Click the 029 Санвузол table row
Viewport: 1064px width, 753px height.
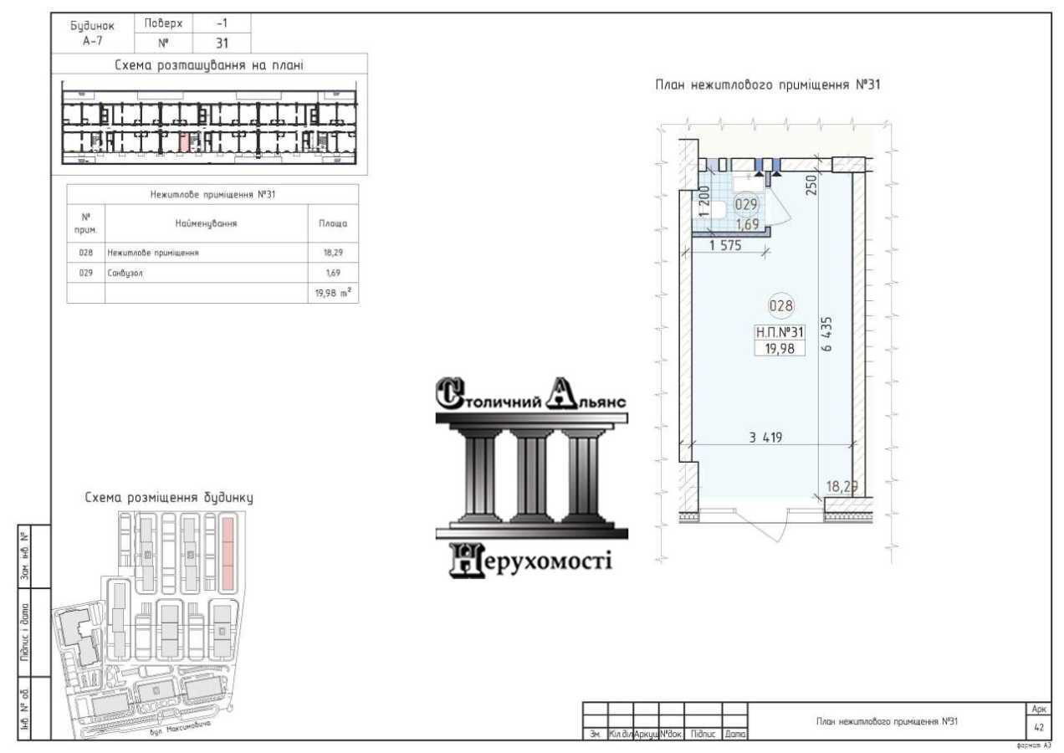pyautogui.click(x=212, y=273)
